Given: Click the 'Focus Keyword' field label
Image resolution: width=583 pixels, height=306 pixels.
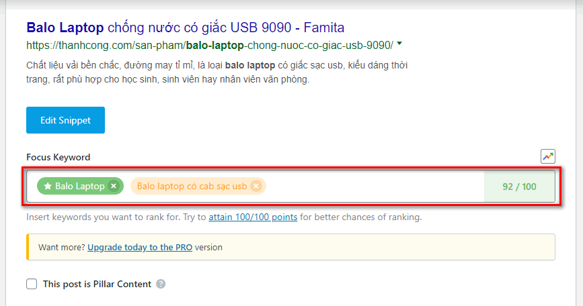Looking at the screenshot, I should [58, 157].
